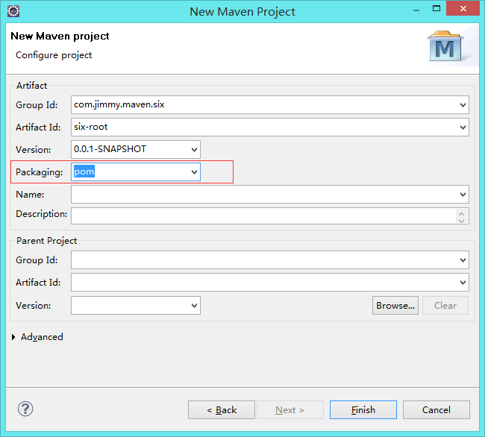Viewport: 485px width, 437px height.
Task: Click the Browse... button
Action: point(395,305)
